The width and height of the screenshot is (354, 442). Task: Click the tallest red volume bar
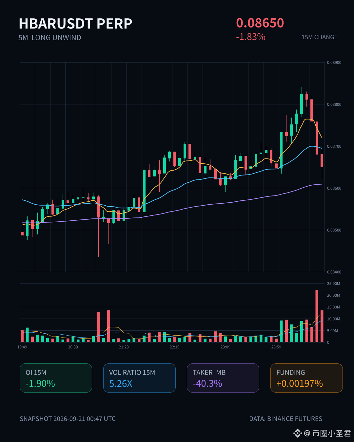(317, 316)
